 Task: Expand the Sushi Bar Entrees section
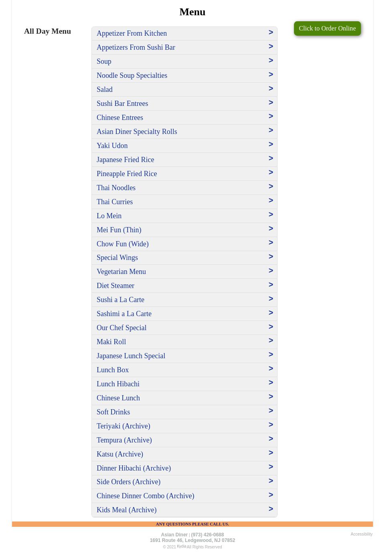click(122, 103)
